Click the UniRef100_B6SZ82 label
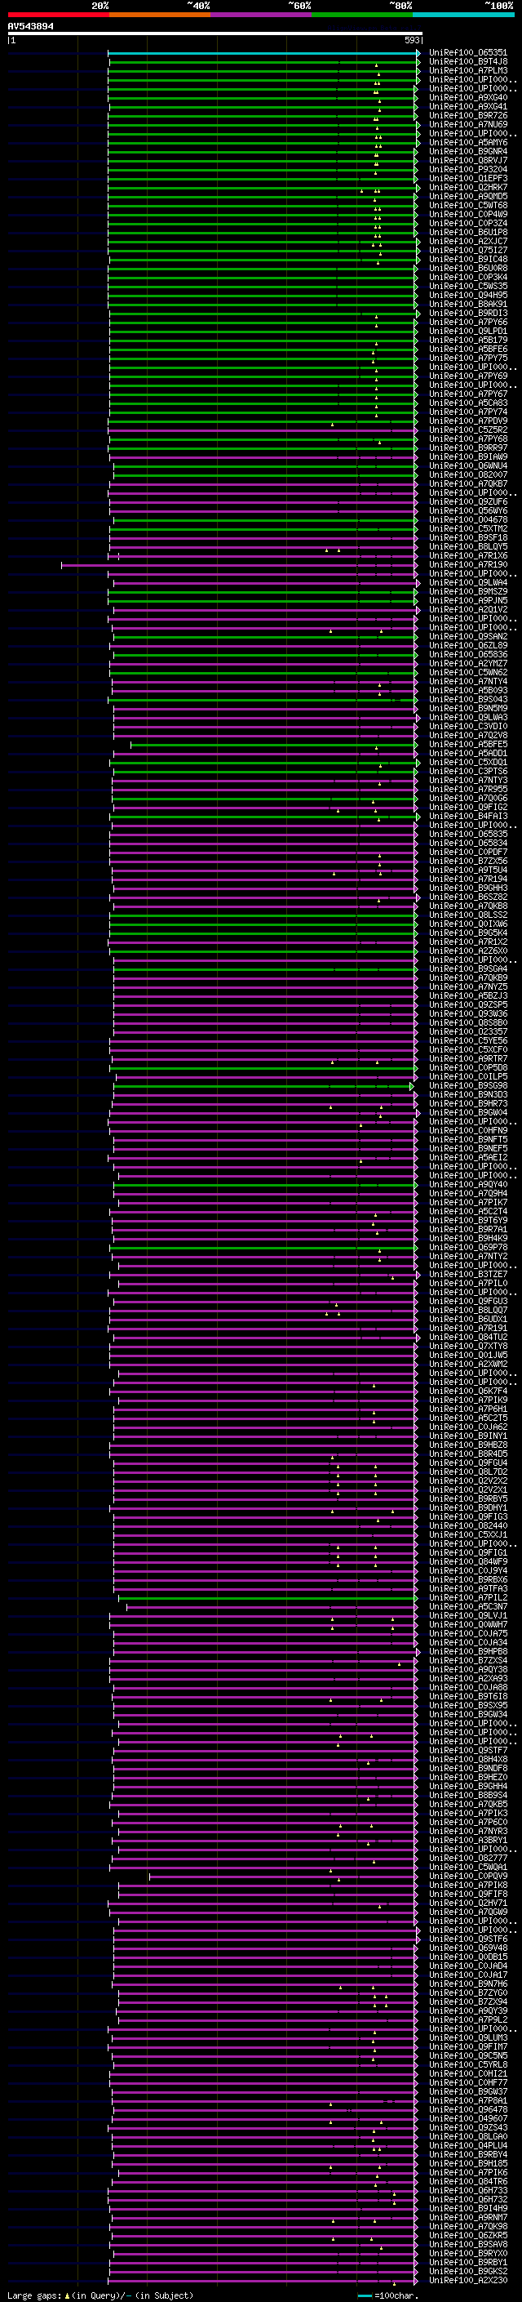 tap(467, 897)
